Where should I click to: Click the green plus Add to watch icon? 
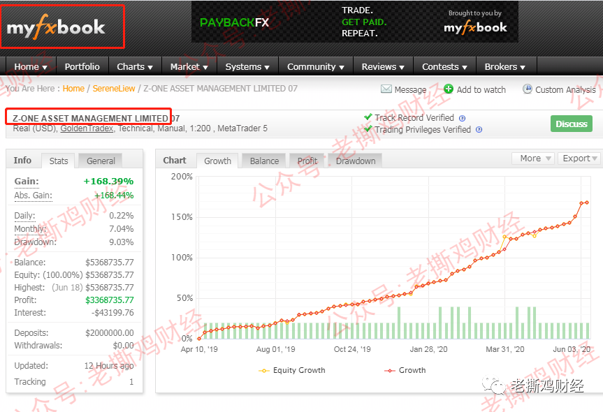[x=449, y=89]
